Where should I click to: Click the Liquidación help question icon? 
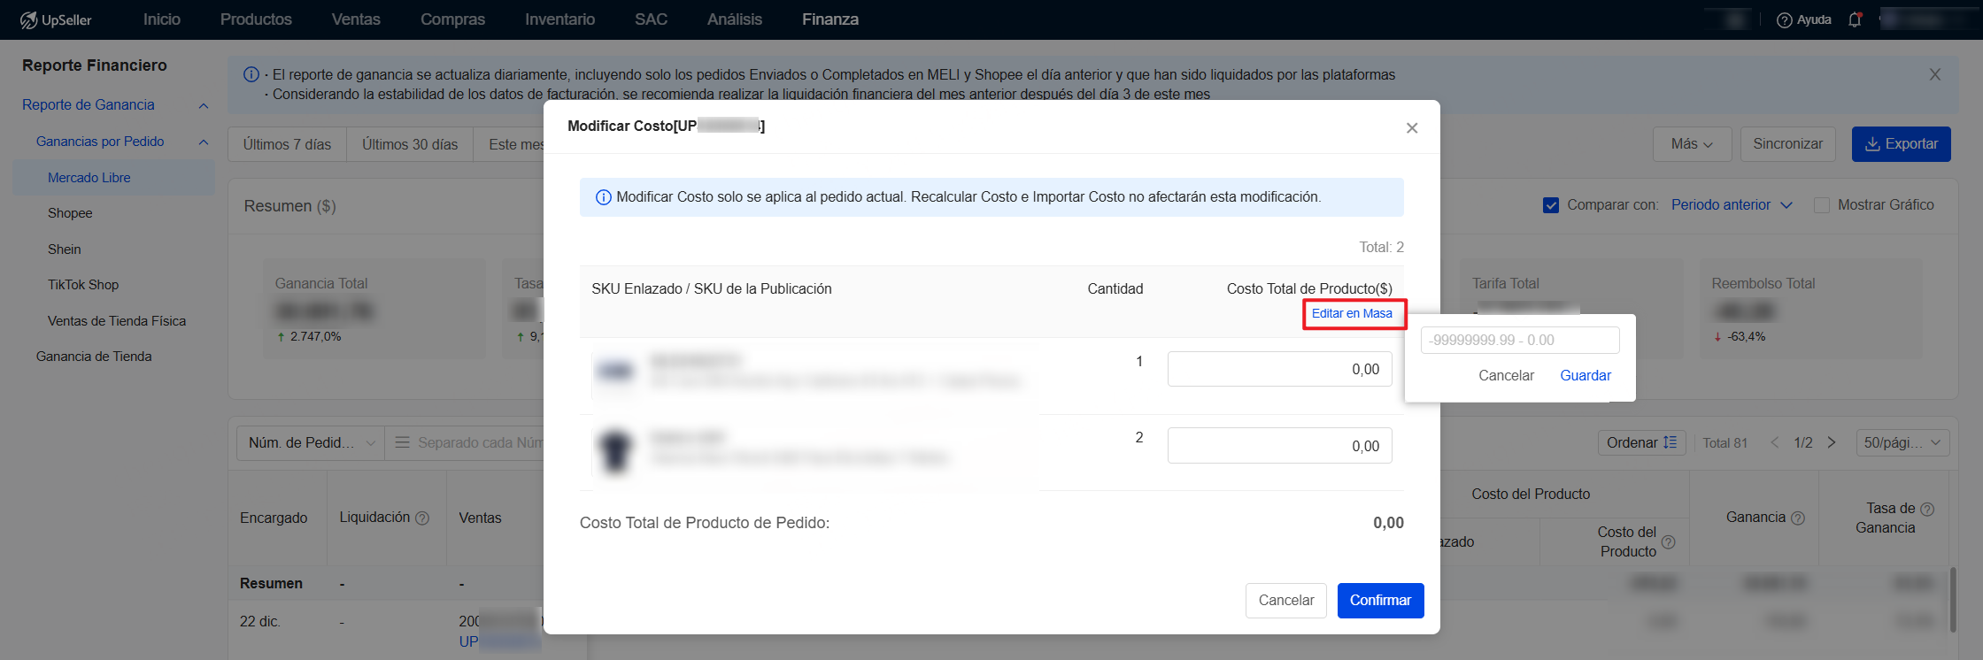[x=422, y=518]
